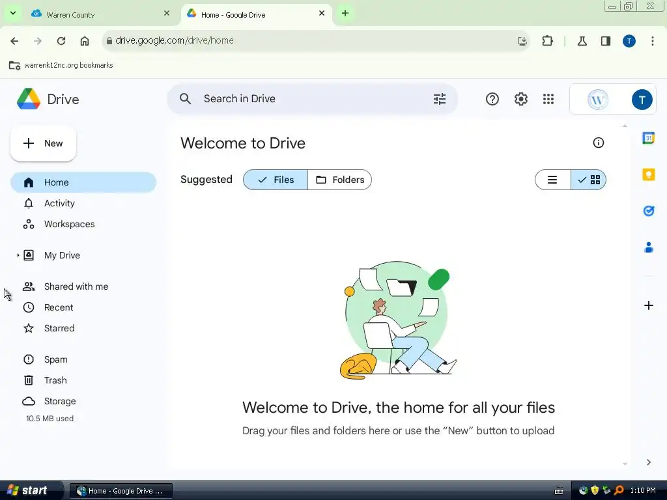Open Storage page
The image size is (667, 500).
(83, 401)
